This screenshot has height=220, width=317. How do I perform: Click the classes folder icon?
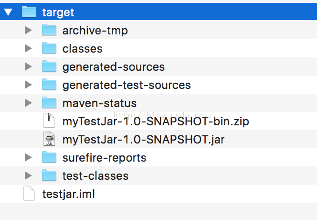pos(49,48)
